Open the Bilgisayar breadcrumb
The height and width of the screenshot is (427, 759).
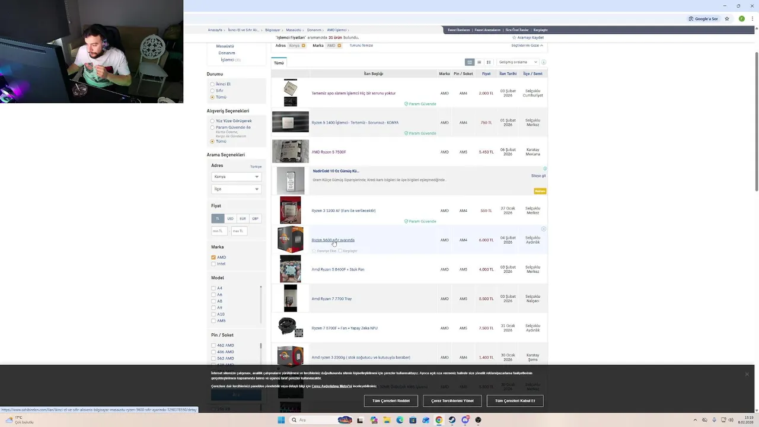[273, 30]
